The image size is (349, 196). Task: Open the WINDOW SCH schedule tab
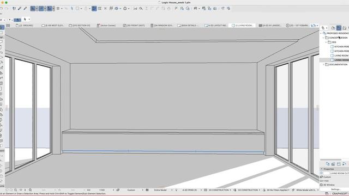click(162, 26)
